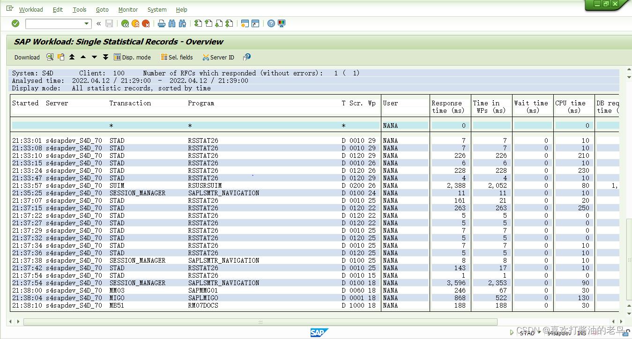The width and height of the screenshot is (632, 339).
Task: Open Help with question mark icon
Action: tap(271, 23)
